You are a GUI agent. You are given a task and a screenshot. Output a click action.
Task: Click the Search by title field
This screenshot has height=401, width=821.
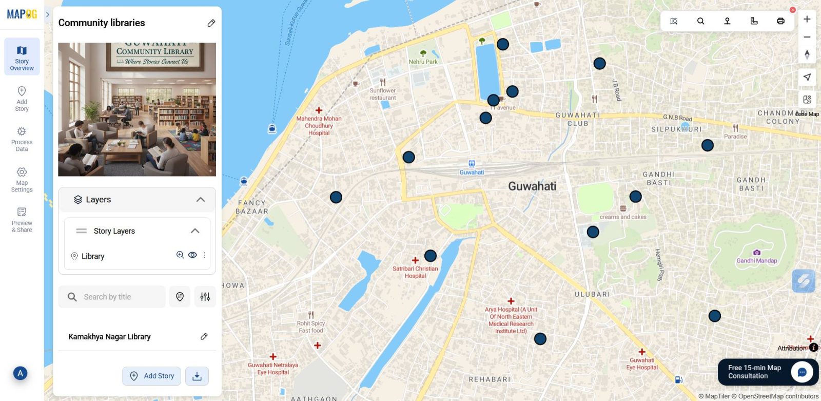click(x=112, y=297)
